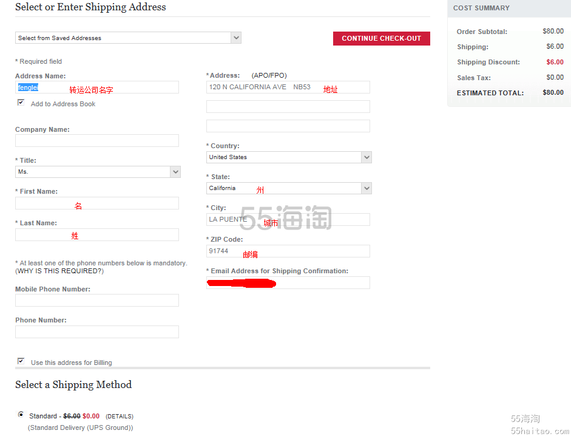571x436 pixels.
Task: Click the (APO/FPO) label text
Action: [x=269, y=75]
